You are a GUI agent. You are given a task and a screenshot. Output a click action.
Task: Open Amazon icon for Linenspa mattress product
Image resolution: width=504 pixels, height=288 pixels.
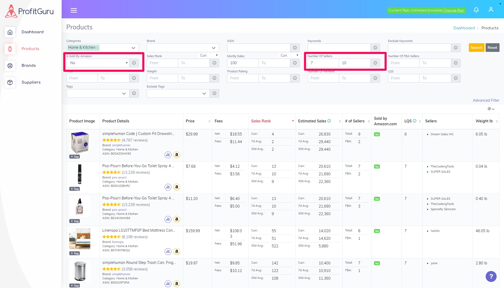click(177, 252)
